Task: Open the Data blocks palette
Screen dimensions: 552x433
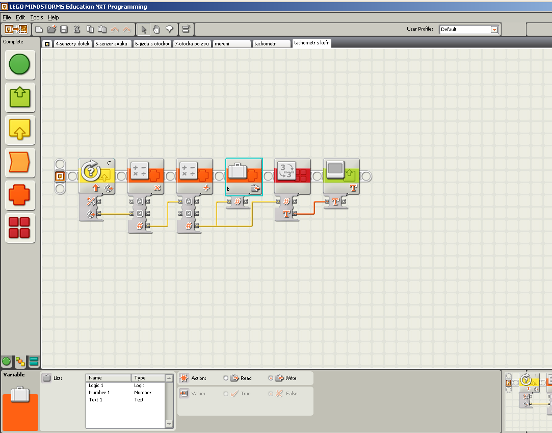Action: [x=20, y=195]
